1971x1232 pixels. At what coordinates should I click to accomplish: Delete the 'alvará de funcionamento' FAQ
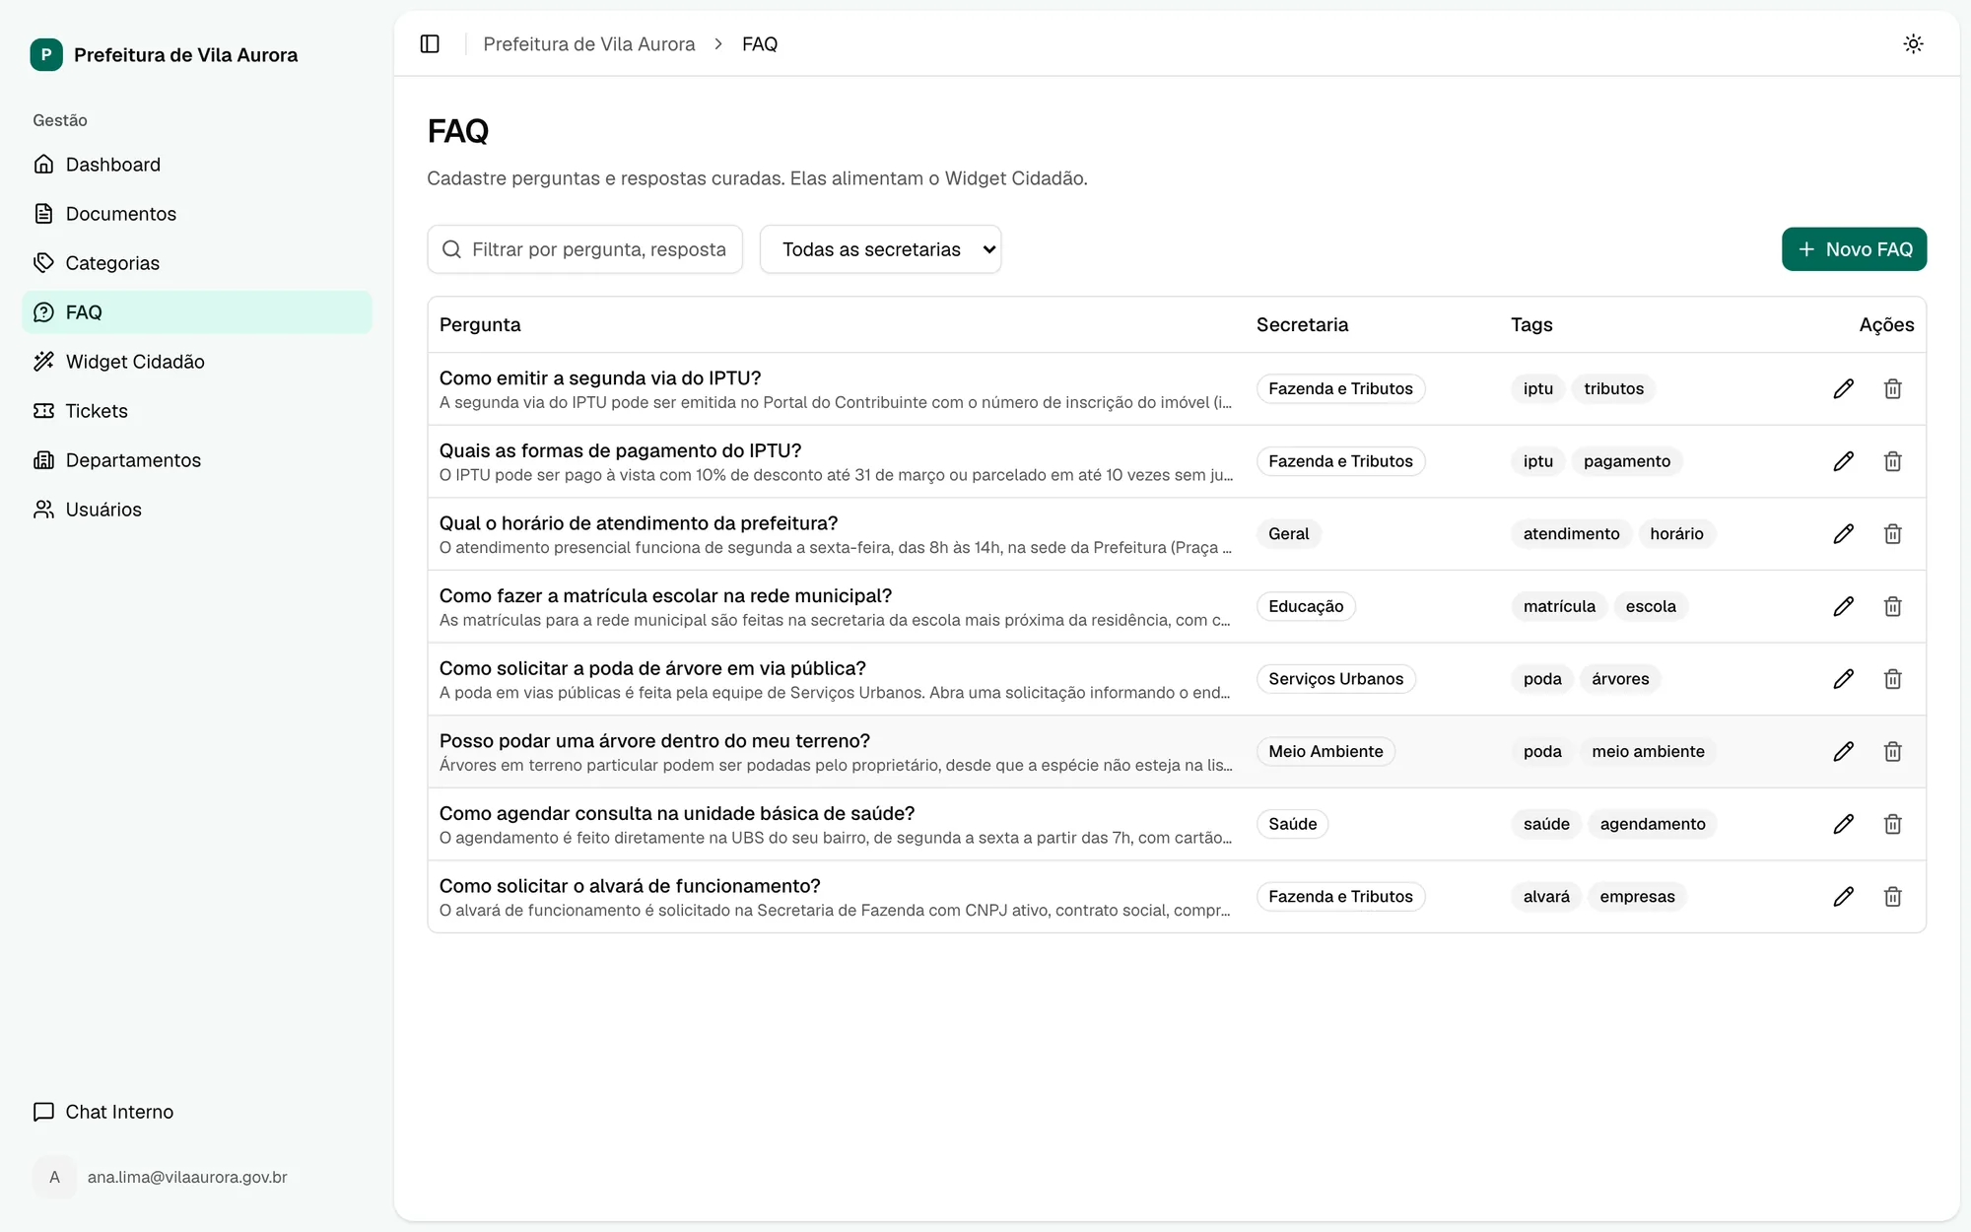[x=1892, y=896]
